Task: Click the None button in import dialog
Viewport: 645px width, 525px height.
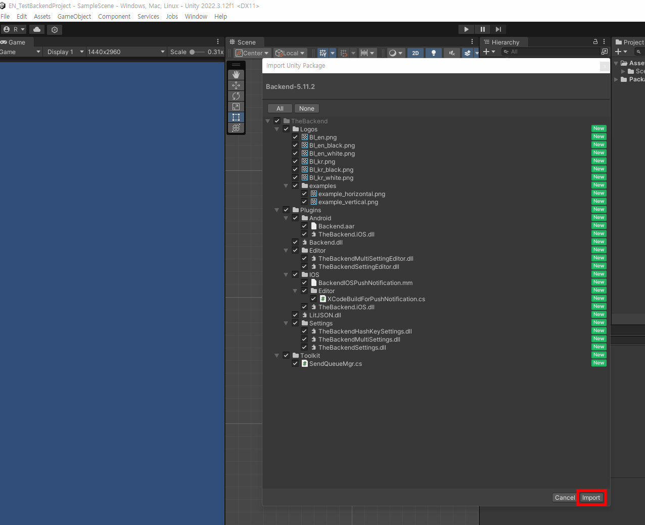Action: (307, 109)
